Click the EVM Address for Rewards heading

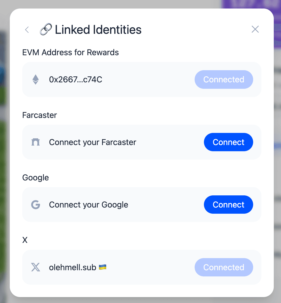click(70, 52)
